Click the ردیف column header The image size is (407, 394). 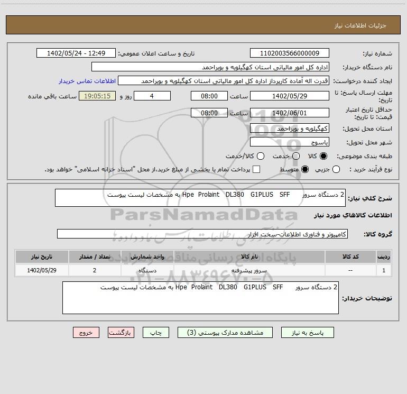[384, 256]
